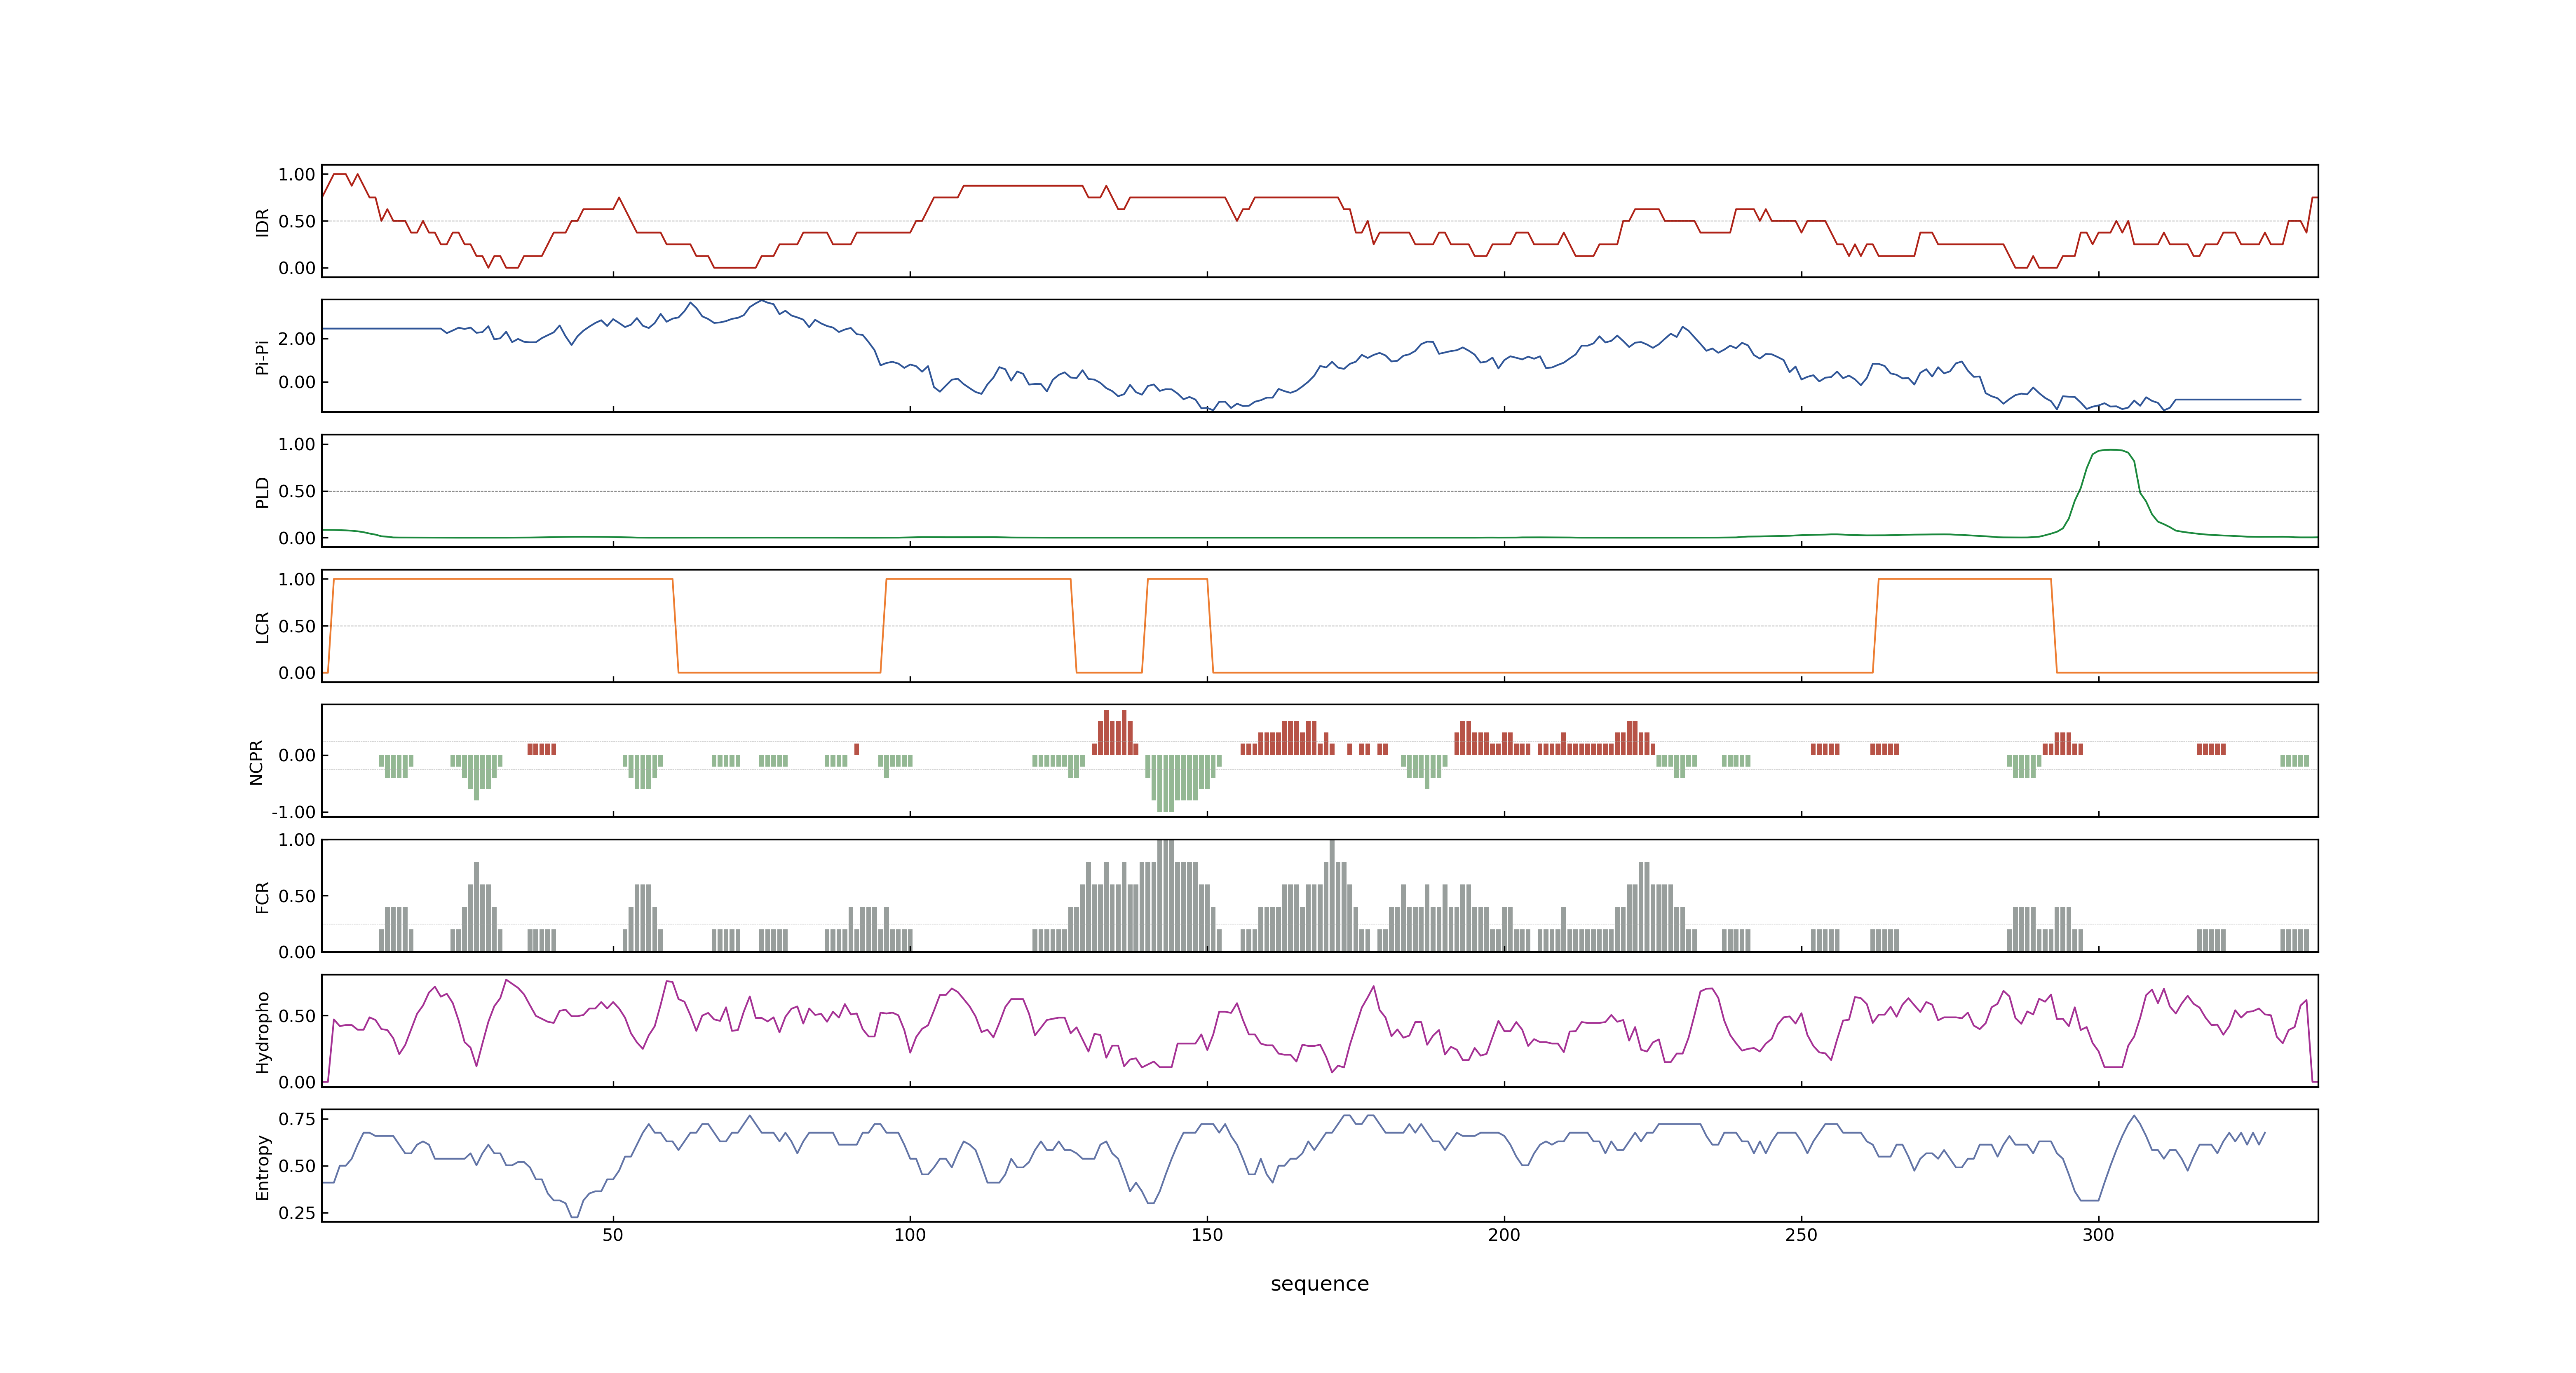This screenshot has height=1373, width=2576.
Task: Click the LCR axis label
Action: [x=262, y=627]
